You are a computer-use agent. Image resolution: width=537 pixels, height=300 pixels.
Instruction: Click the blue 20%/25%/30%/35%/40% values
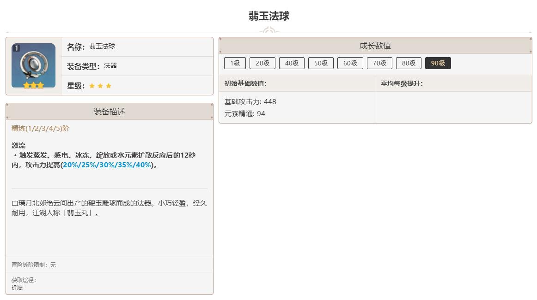pos(107,165)
